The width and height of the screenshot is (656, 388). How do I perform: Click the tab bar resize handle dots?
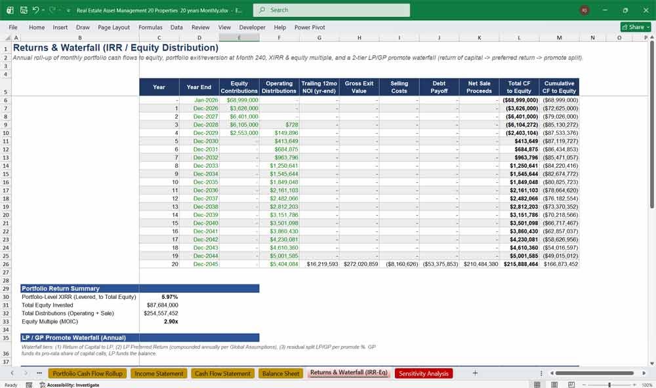pos(541,373)
